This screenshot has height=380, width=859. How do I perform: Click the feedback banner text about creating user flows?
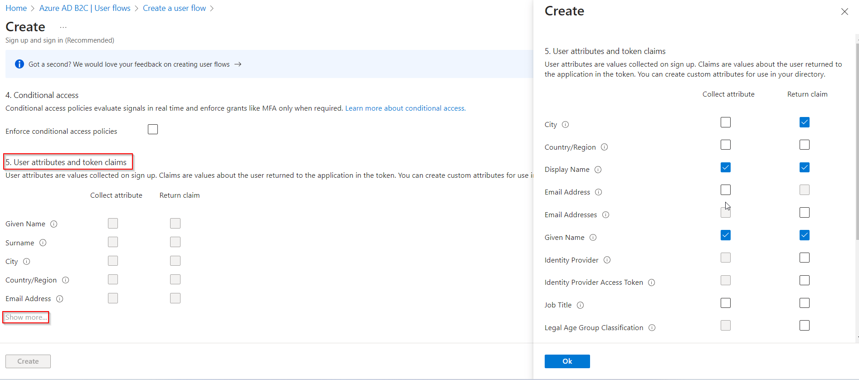pyautogui.click(x=129, y=64)
